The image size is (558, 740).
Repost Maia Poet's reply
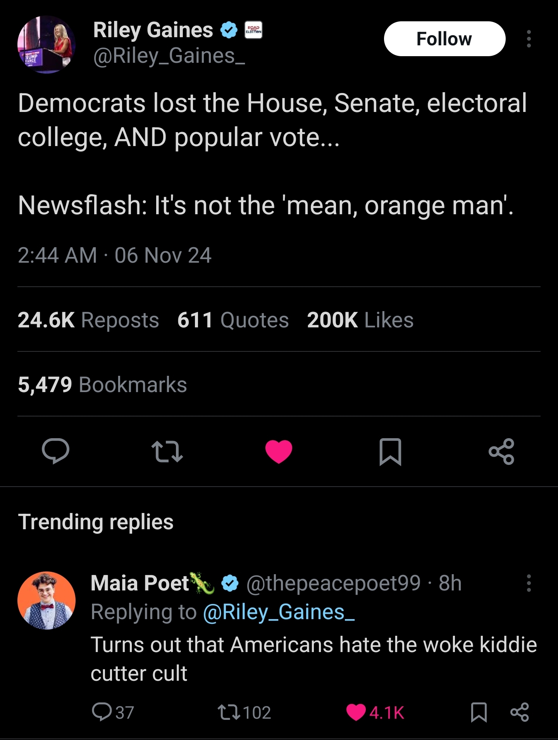[229, 712]
